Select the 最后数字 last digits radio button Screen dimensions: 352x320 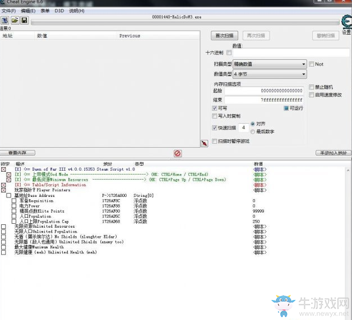point(253,131)
